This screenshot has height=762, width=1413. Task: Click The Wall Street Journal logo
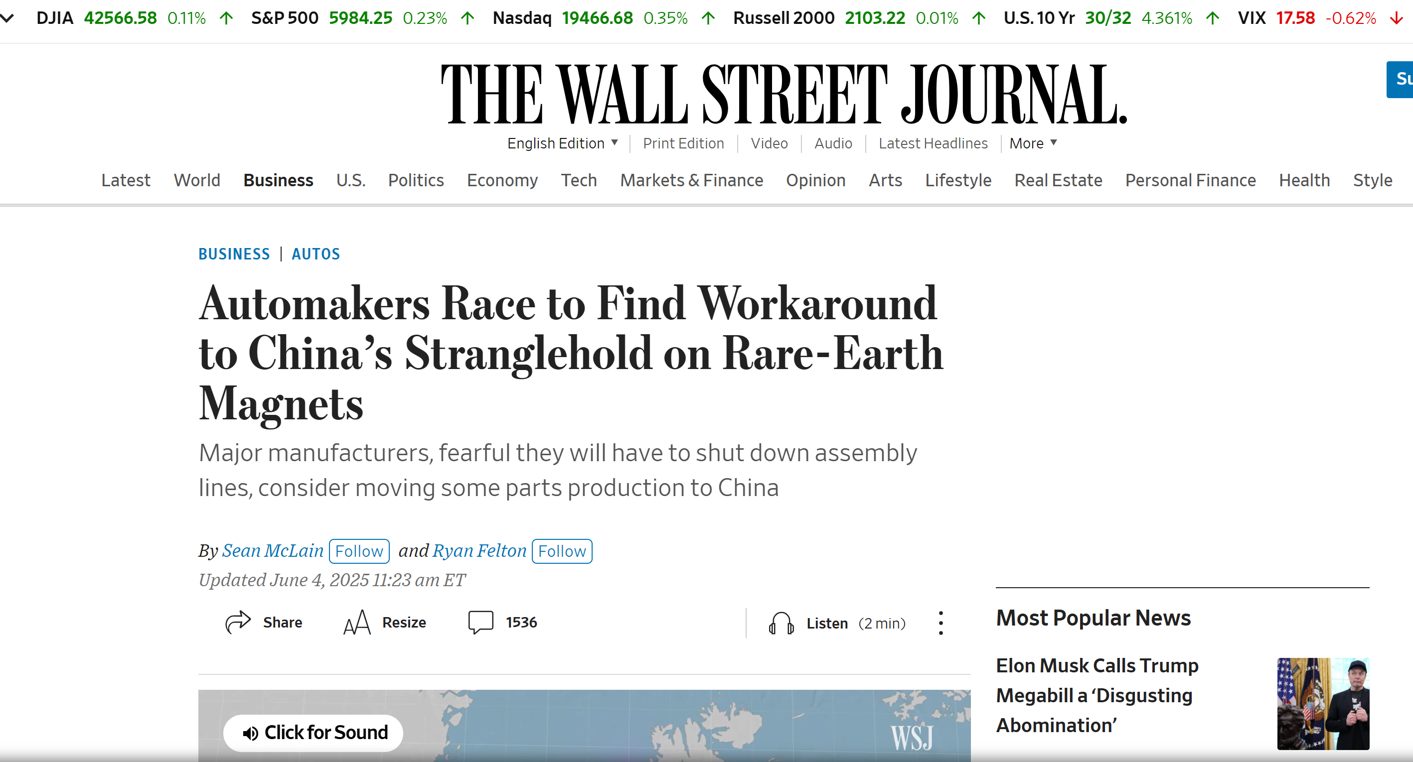(x=785, y=94)
